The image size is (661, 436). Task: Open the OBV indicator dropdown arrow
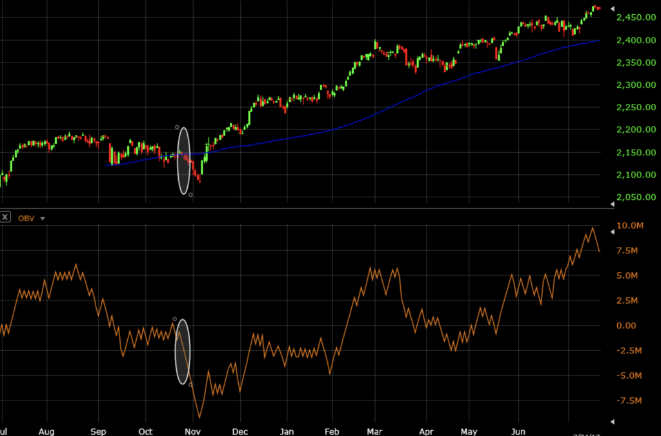click(43, 219)
